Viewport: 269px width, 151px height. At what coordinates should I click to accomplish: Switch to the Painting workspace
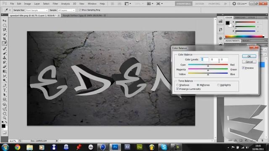coord(214,4)
